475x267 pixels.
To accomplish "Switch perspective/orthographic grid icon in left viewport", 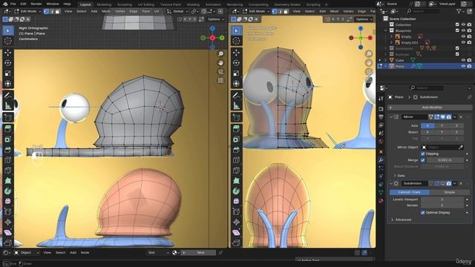I will (220, 81).
